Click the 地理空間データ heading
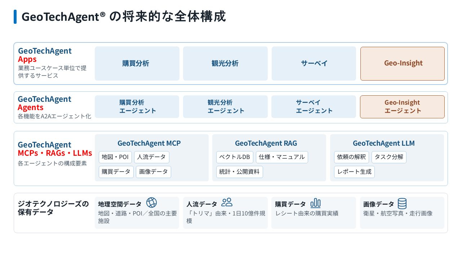 (120, 204)
